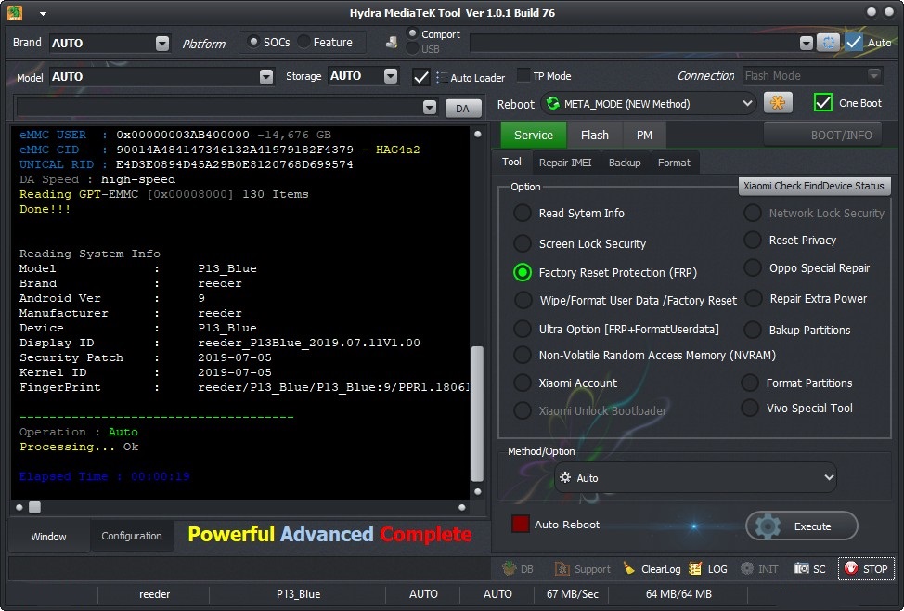Click the BOOT/INFO button

[822, 135]
